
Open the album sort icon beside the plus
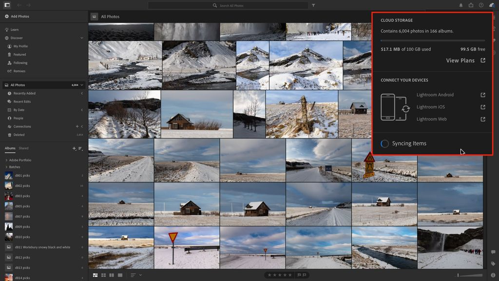coord(80,149)
